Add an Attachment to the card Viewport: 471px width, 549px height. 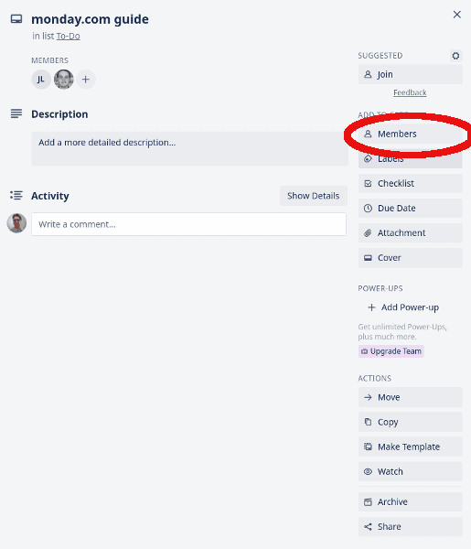click(x=410, y=232)
